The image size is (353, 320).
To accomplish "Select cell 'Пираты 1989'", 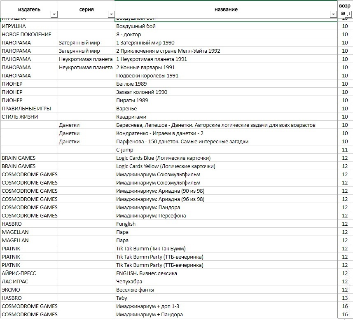I will (226, 100).
